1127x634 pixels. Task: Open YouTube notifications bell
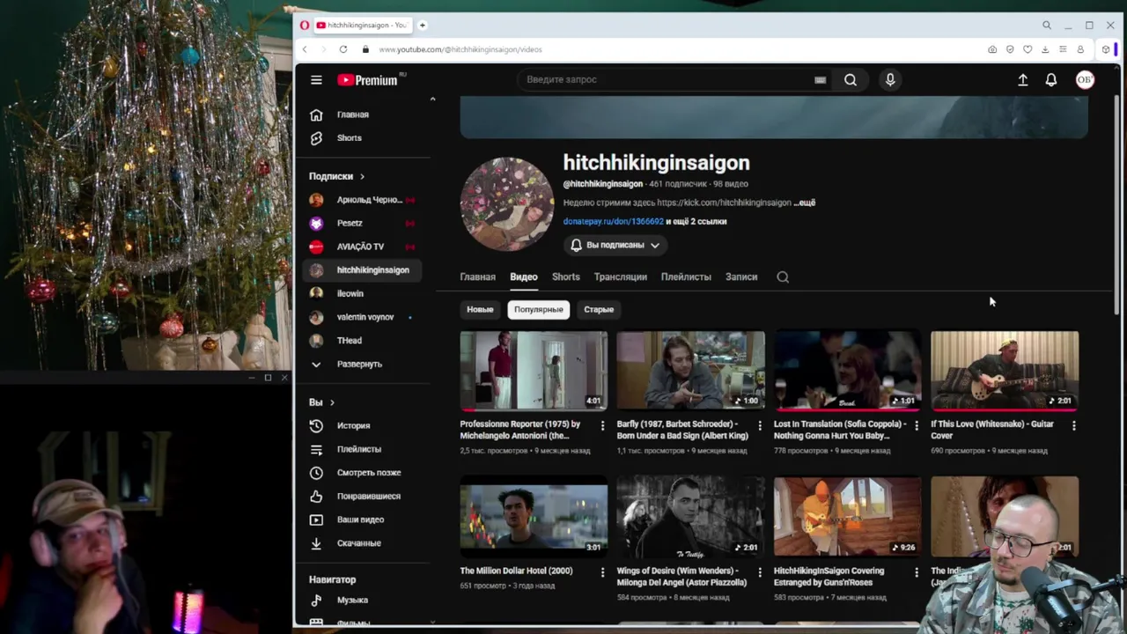[1051, 80]
